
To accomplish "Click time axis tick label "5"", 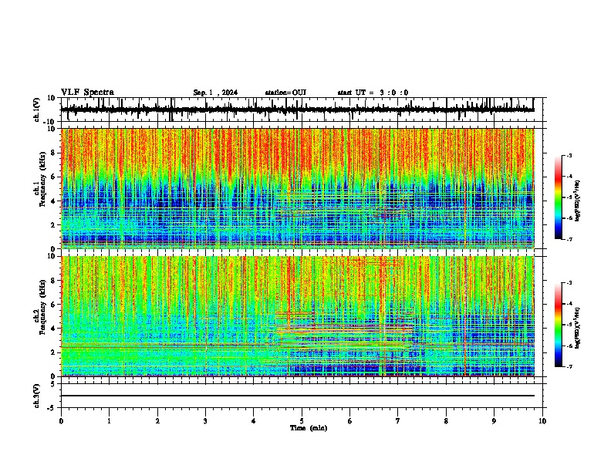I will point(302,421).
